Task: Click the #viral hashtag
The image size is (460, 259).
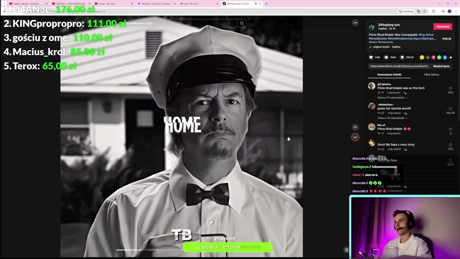Action: (430, 35)
